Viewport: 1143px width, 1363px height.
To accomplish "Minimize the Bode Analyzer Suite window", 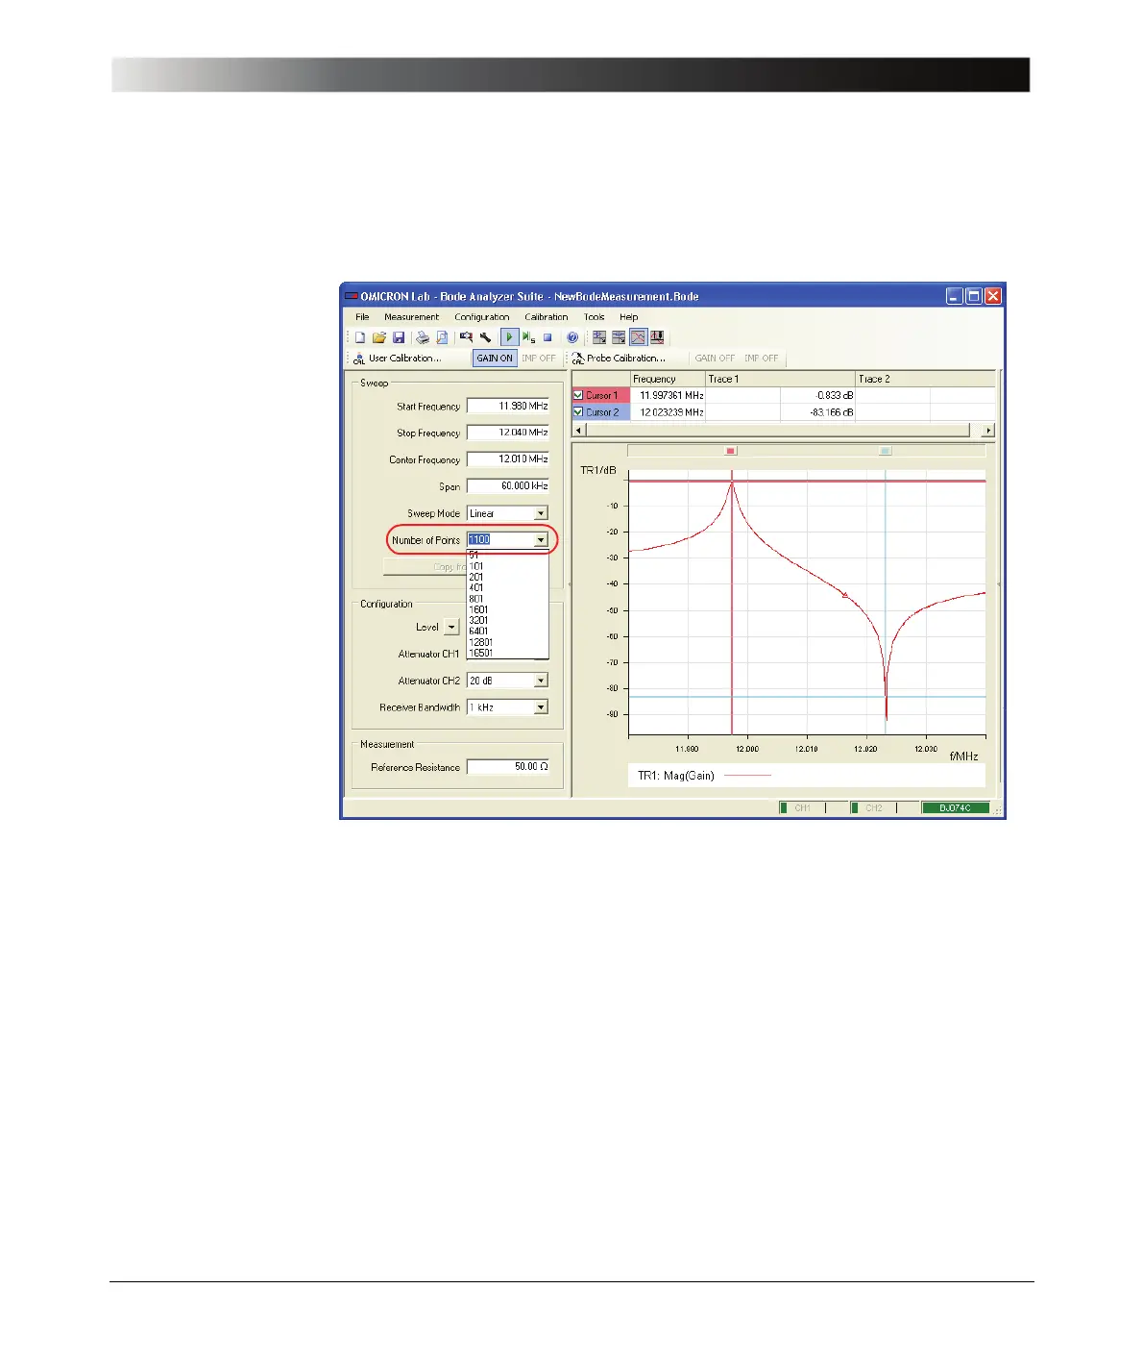I will (x=954, y=296).
